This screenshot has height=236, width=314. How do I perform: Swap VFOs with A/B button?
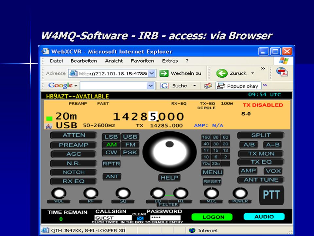[x=249, y=145]
